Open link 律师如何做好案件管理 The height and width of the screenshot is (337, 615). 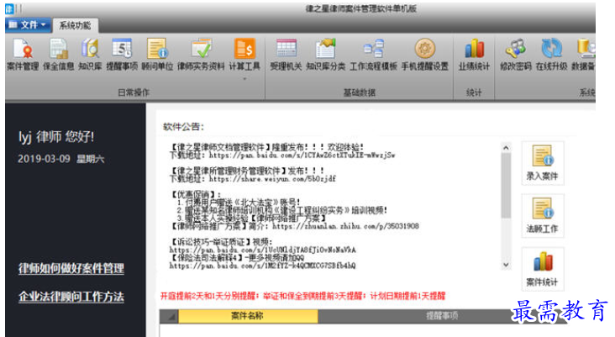click(71, 268)
